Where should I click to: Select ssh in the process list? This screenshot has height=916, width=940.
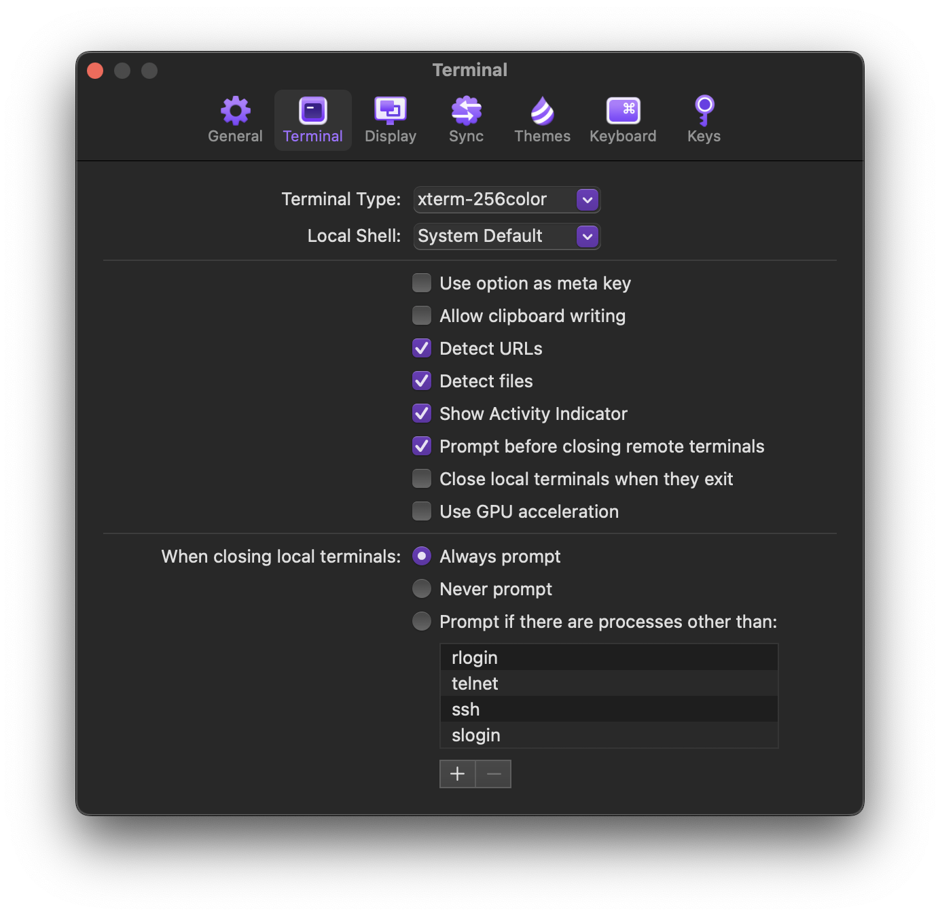pyautogui.click(x=609, y=709)
